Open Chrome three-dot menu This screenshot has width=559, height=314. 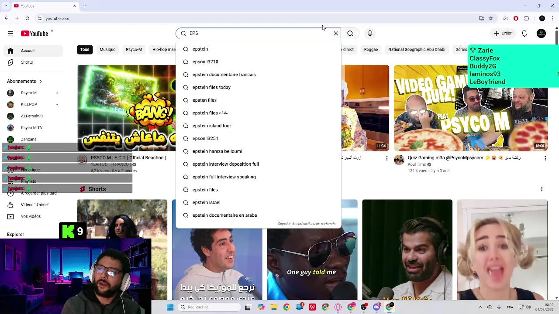point(553,18)
